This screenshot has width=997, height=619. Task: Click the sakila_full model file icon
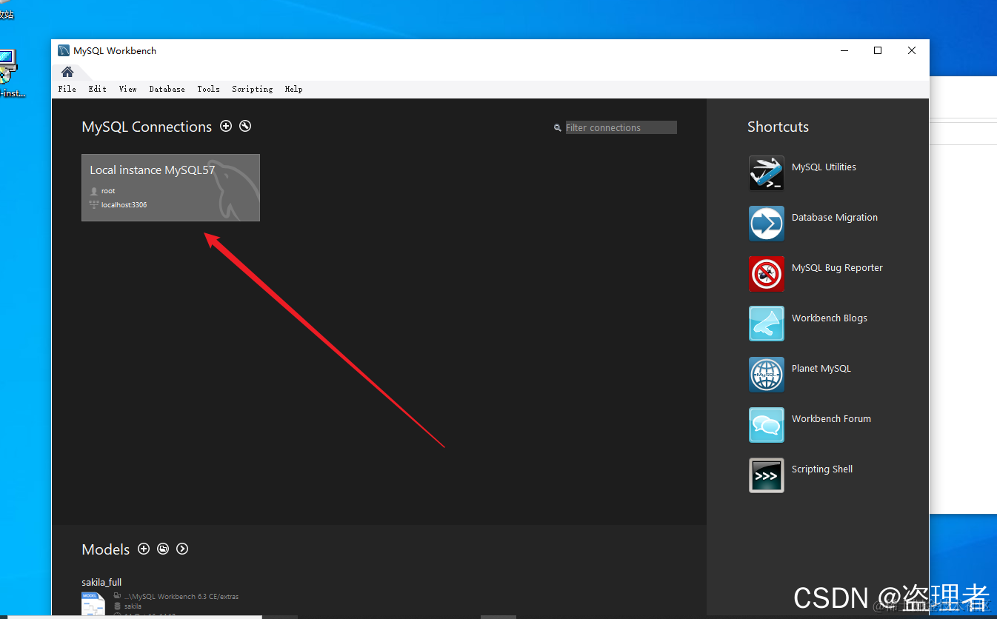[93, 603]
